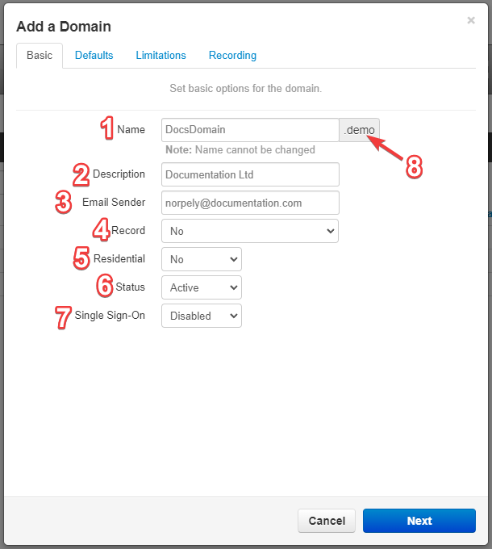The image size is (492, 549).
Task: Click the Name input field
Action: (250, 130)
